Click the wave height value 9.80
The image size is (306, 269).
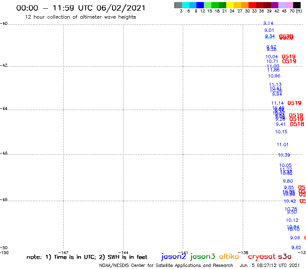pos(288,181)
